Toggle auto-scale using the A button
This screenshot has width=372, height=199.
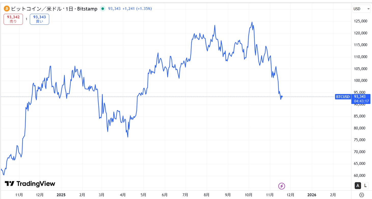point(357,185)
